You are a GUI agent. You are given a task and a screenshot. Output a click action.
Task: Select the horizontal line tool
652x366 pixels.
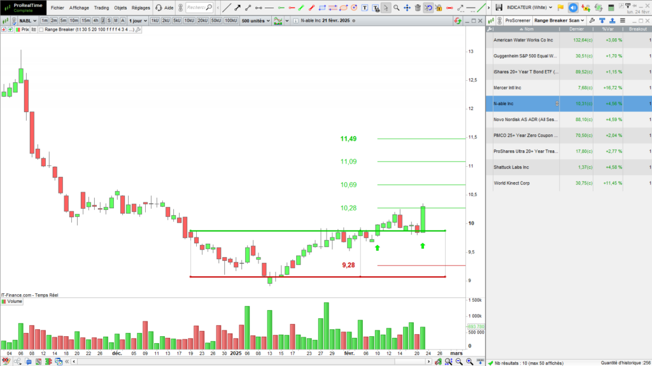click(269, 8)
